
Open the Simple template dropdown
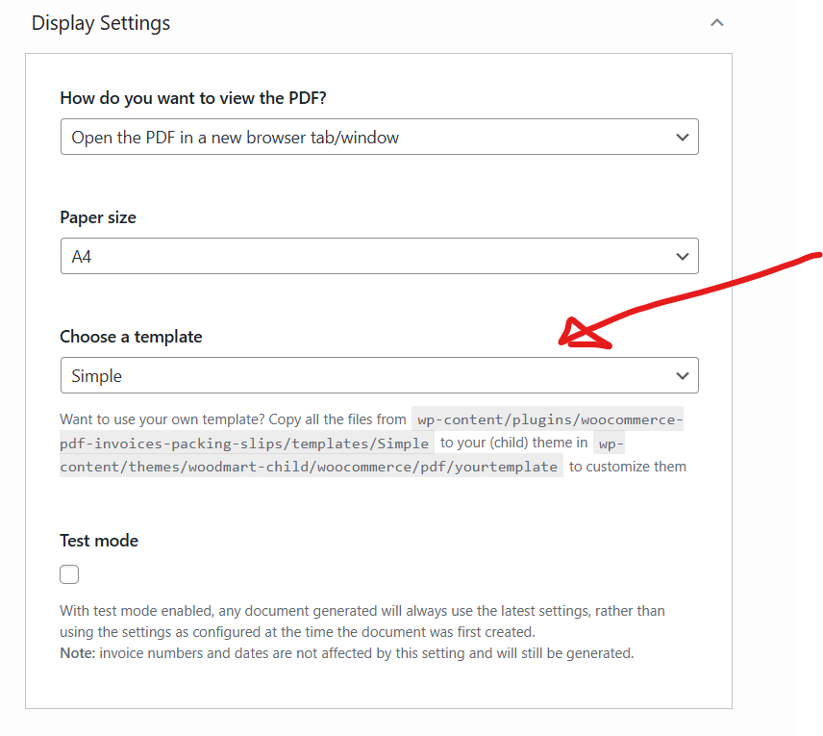coord(380,375)
